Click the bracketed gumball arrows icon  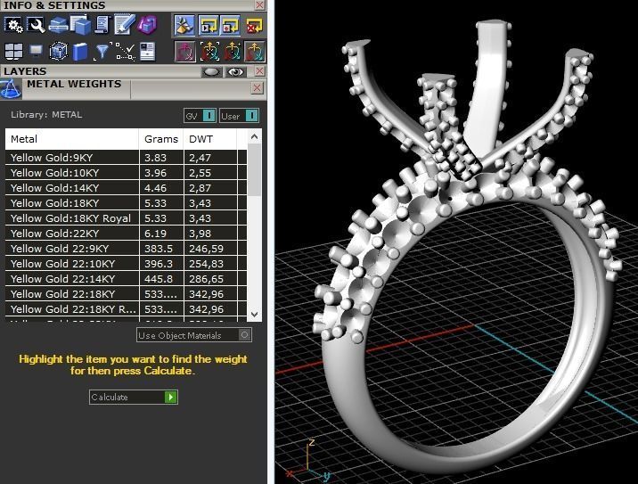[x=209, y=52]
